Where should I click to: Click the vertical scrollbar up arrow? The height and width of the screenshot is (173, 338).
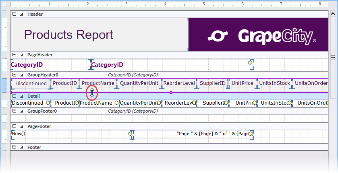pyautogui.click(x=334, y=14)
